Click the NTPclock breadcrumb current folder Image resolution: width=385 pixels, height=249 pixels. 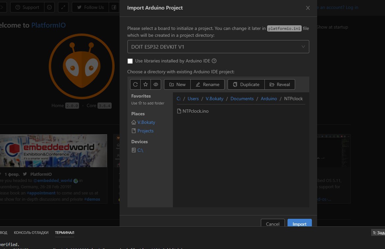click(293, 99)
